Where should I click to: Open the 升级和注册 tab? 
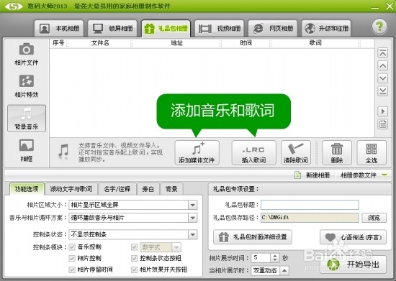tap(326, 29)
